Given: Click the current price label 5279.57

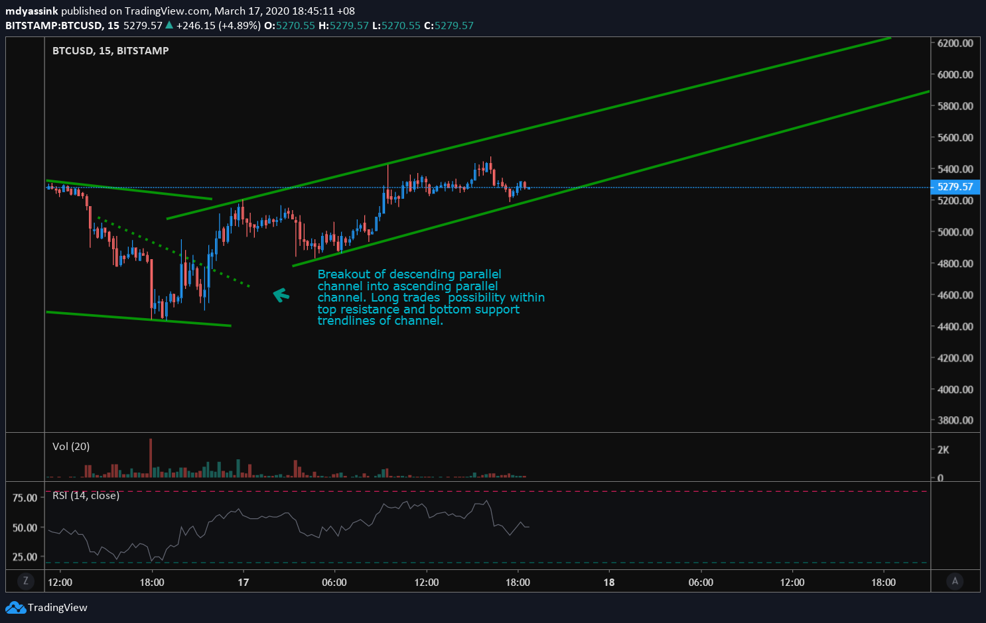Looking at the screenshot, I should 955,187.
